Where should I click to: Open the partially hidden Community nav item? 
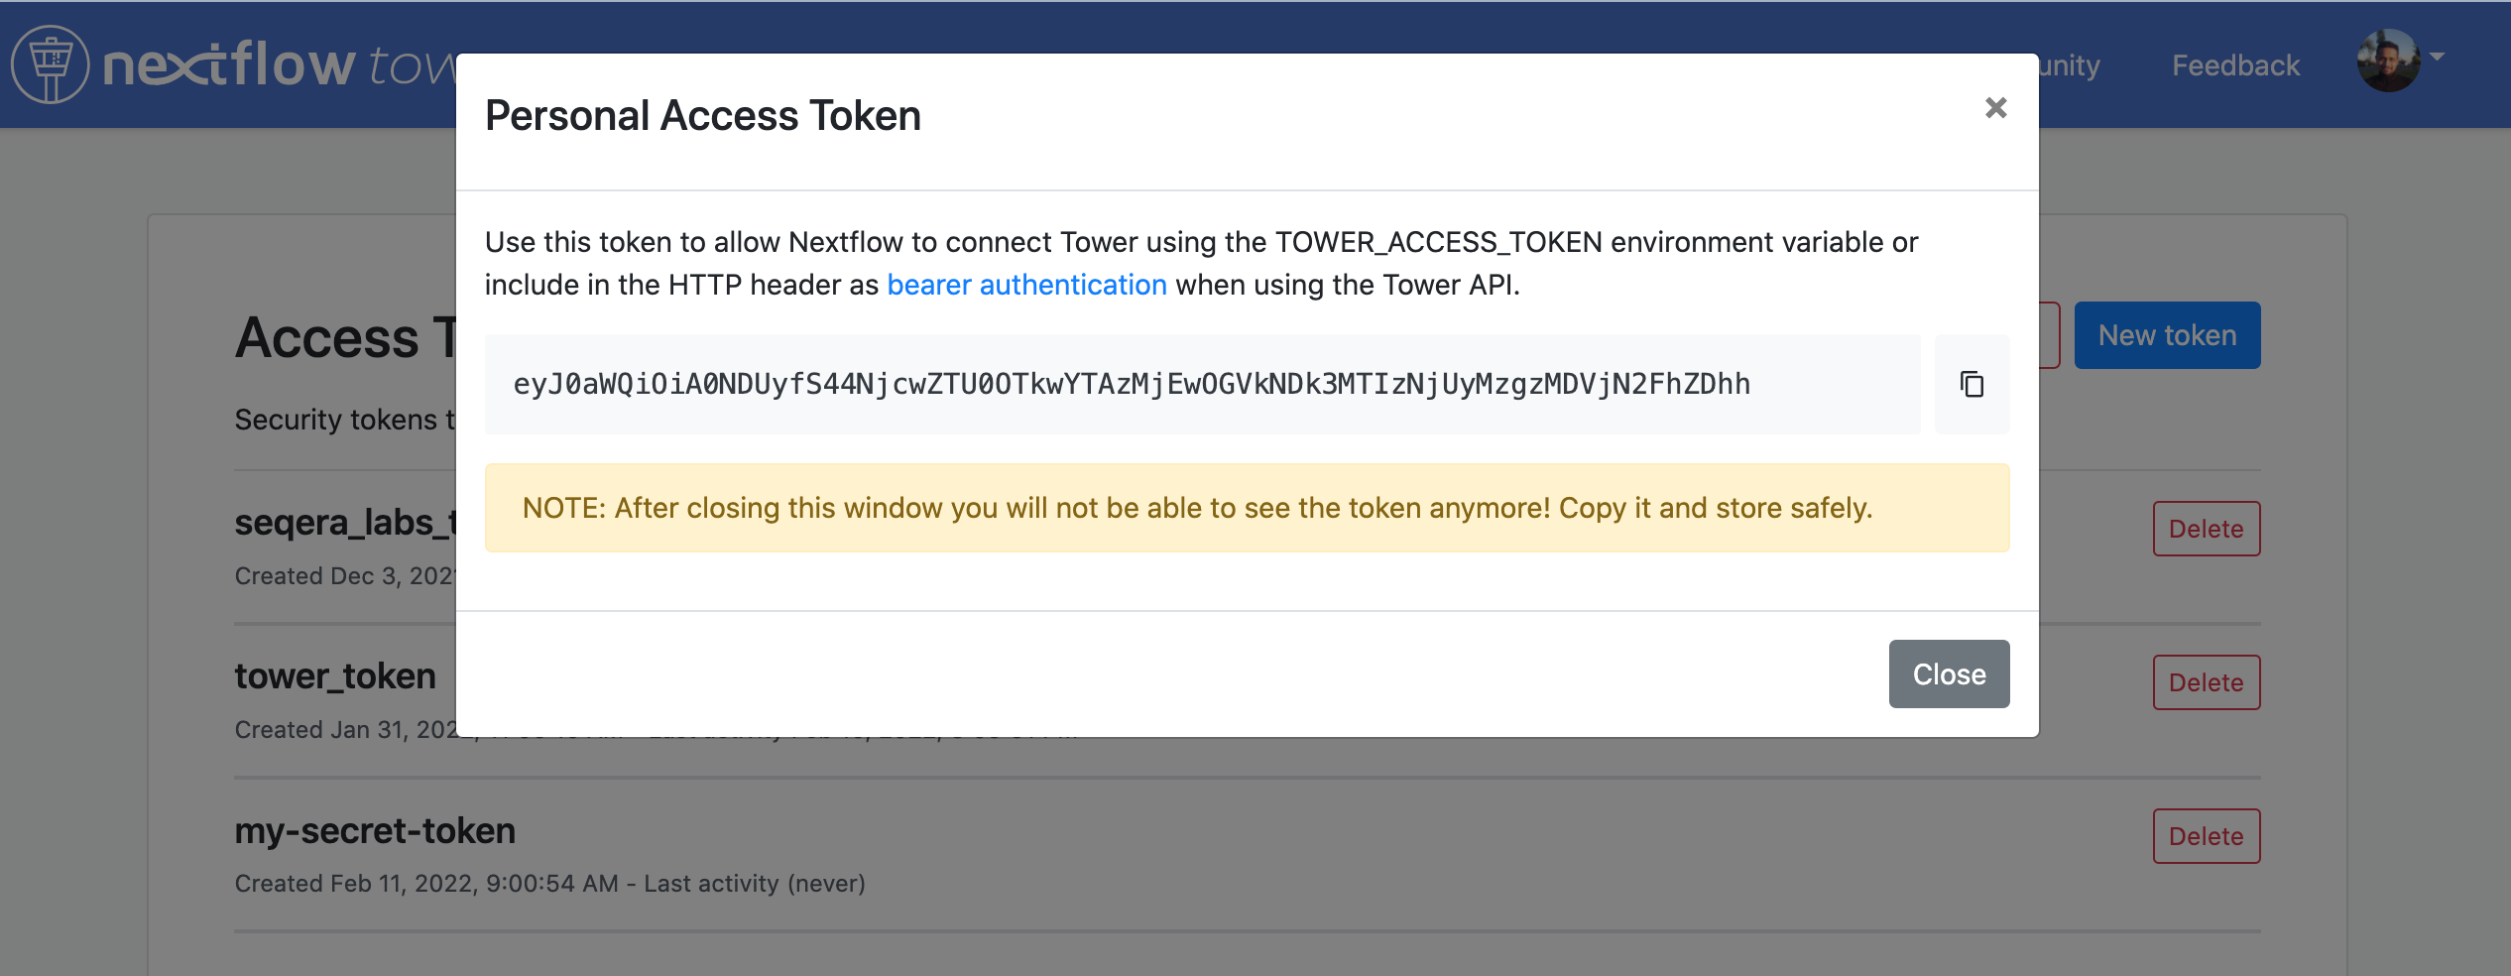[x=2069, y=65]
